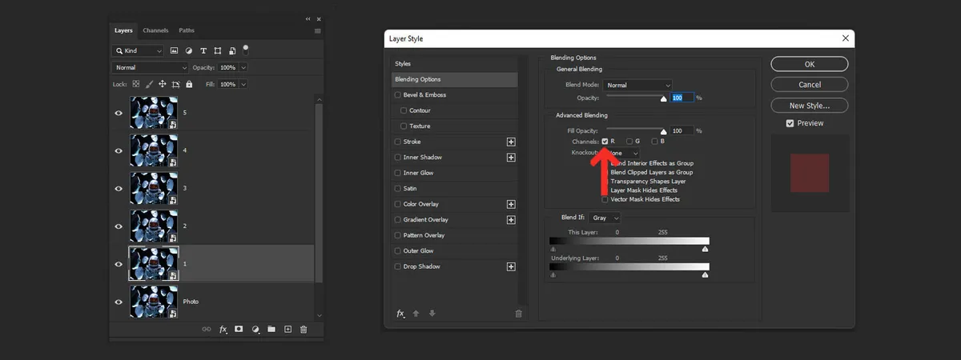Lock all padlock icon

189,84
